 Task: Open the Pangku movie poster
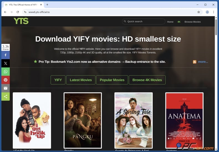pyautogui.click(x=83, y=120)
